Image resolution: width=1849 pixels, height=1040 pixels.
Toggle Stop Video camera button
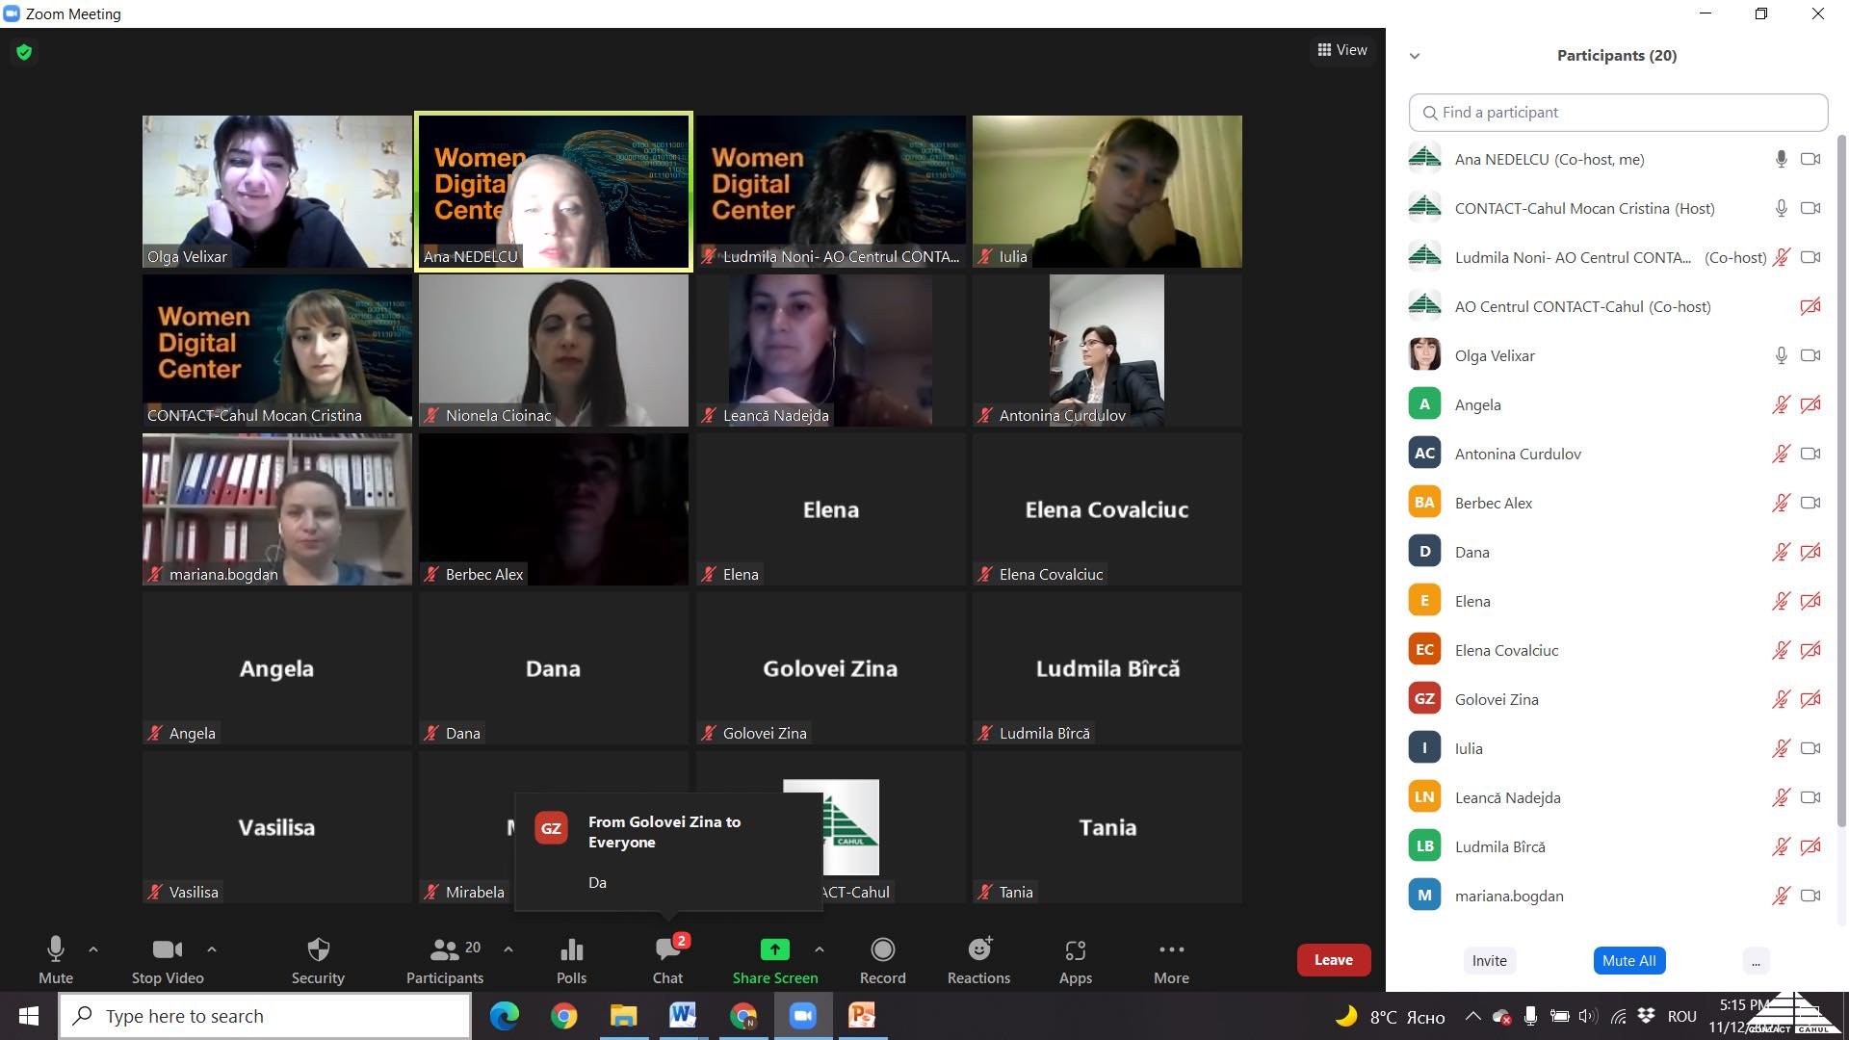168,950
